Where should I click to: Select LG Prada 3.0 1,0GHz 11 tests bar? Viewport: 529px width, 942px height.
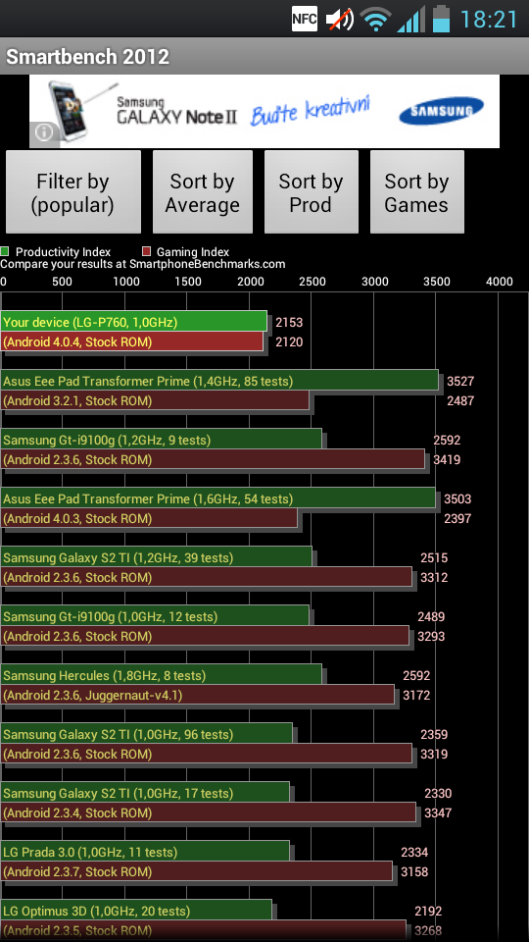(145, 852)
